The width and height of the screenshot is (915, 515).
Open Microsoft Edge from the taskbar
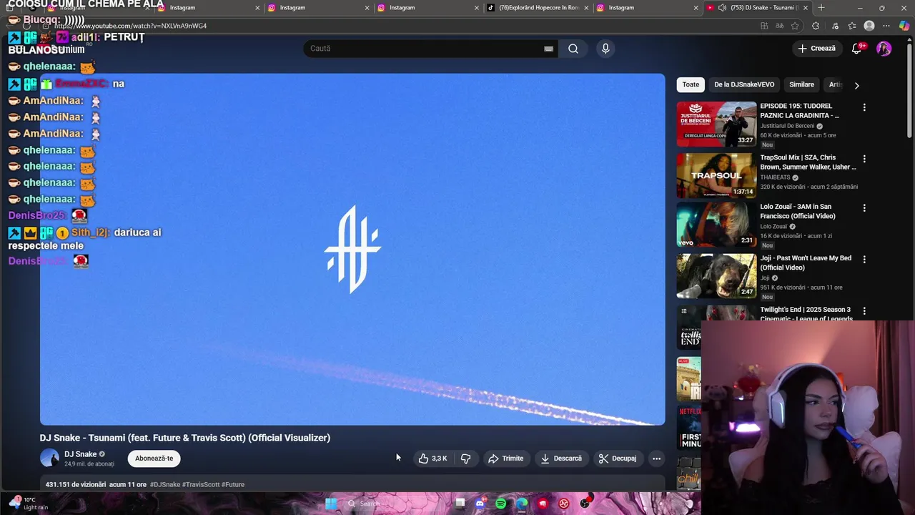coord(522,504)
